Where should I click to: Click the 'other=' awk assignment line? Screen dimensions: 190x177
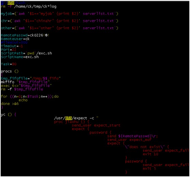click(x=59, y=28)
